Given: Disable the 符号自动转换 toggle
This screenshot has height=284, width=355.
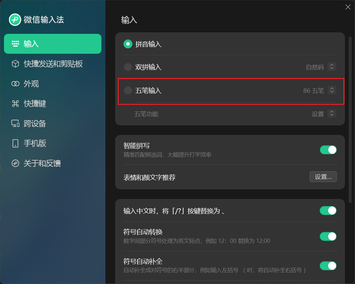Looking at the screenshot, I should (328, 237).
